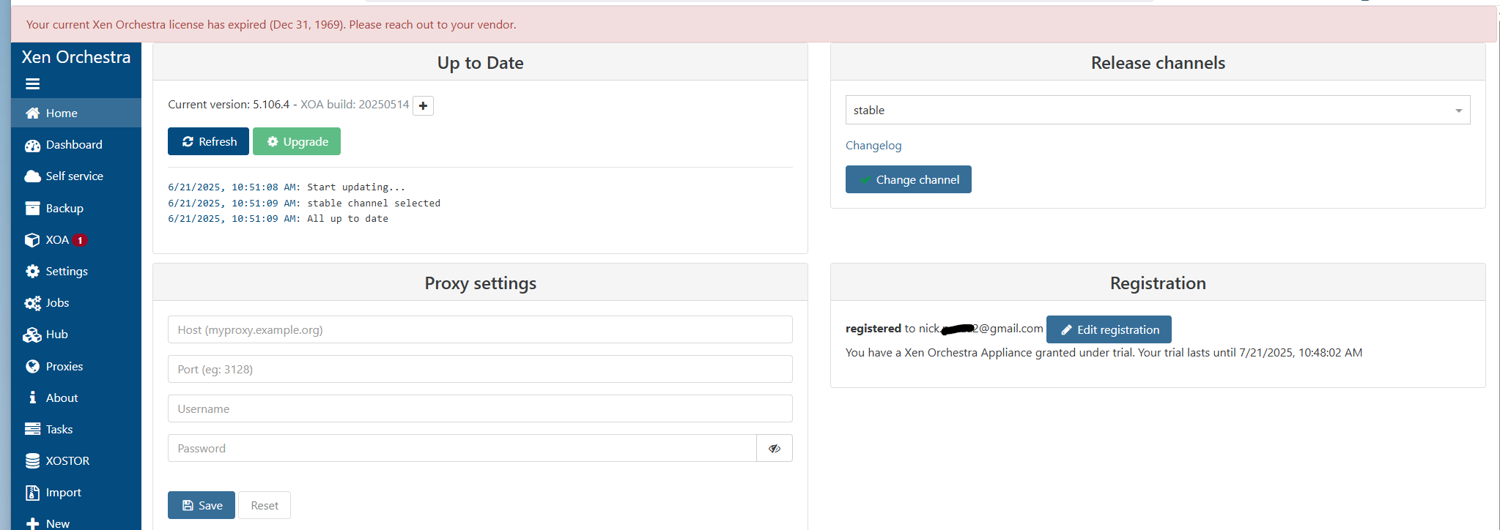
Task: Open the Proxies sidebar entry
Action: 76,366
